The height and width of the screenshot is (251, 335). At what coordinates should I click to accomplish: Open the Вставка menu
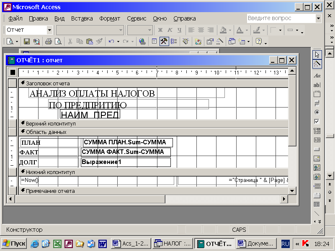pos(82,18)
